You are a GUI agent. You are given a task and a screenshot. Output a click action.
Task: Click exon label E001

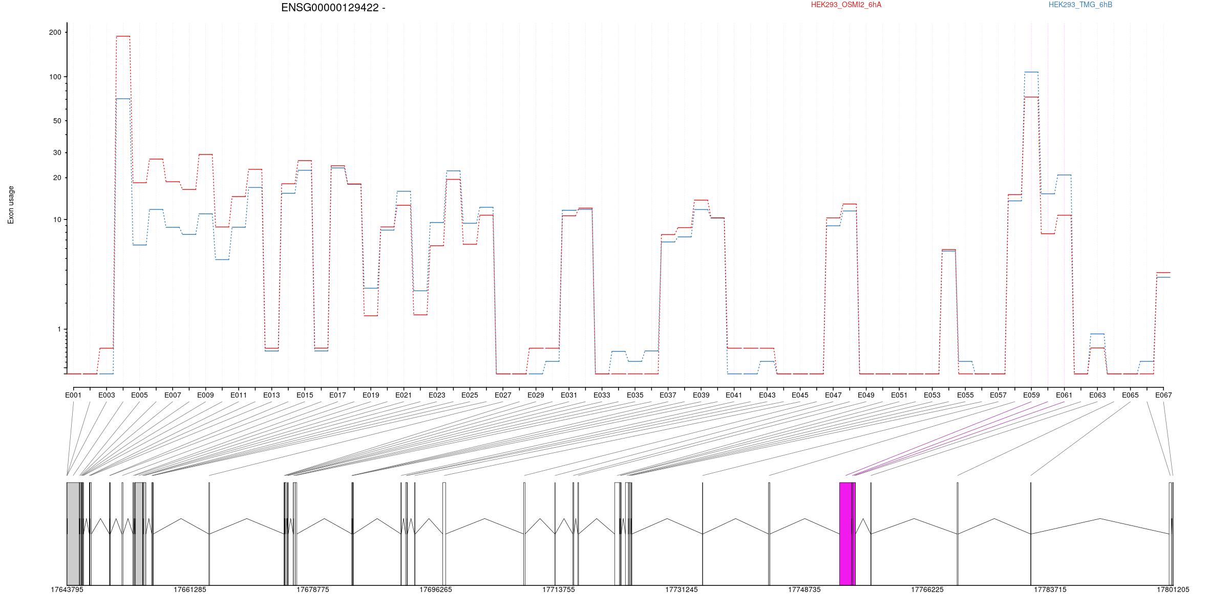click(73, 395)
